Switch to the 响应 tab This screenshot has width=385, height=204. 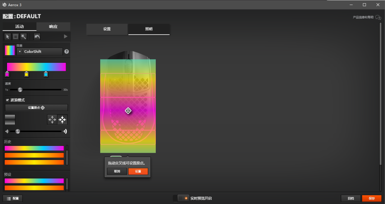pos(53,26)
